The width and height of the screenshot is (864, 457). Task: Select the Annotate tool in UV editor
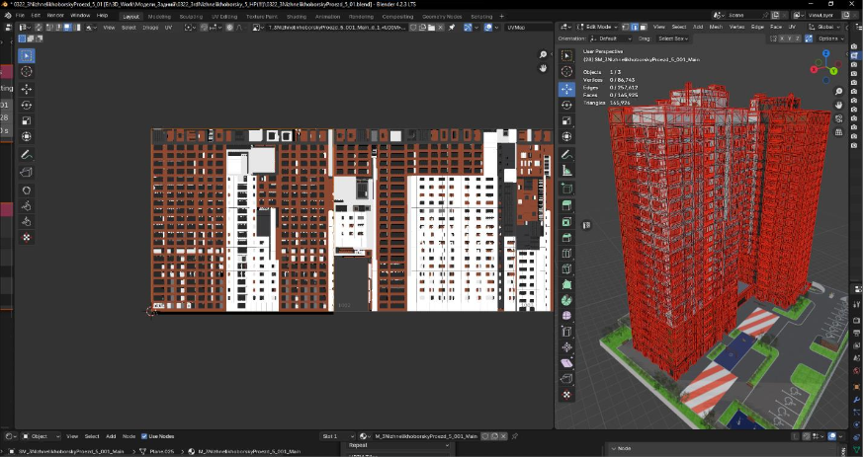[x=27, y=155]
